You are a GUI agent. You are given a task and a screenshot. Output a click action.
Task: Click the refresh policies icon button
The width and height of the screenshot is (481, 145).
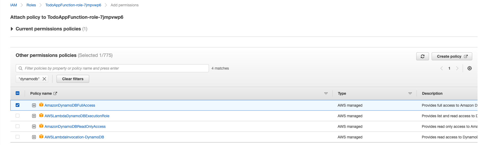(422, 56)
